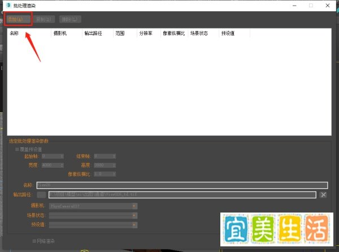Viewport: 339px width, 252px height.
Task: Adjust the 宽度 spinner arrows
Action: 62,165
